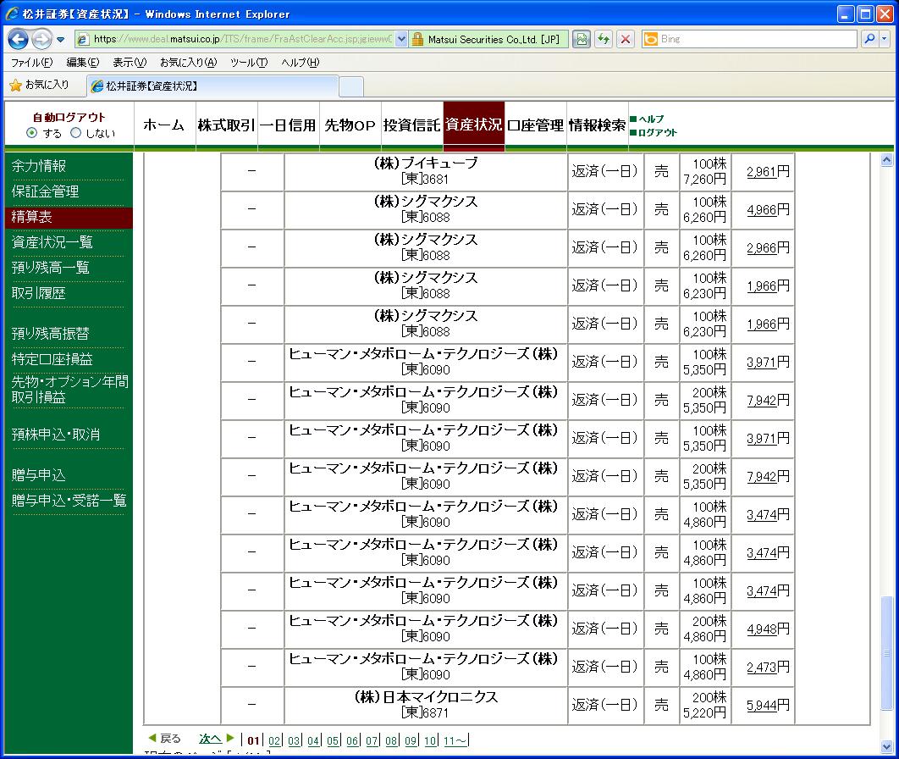Open the recent pages dropdown beside Forward
899x759 pixels.
tap(61, 40)
